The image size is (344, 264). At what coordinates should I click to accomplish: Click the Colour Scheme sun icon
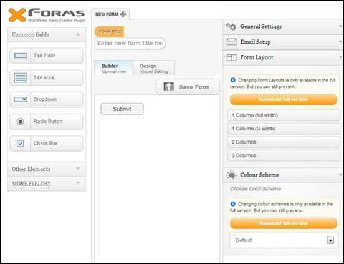tap(231, 175)
